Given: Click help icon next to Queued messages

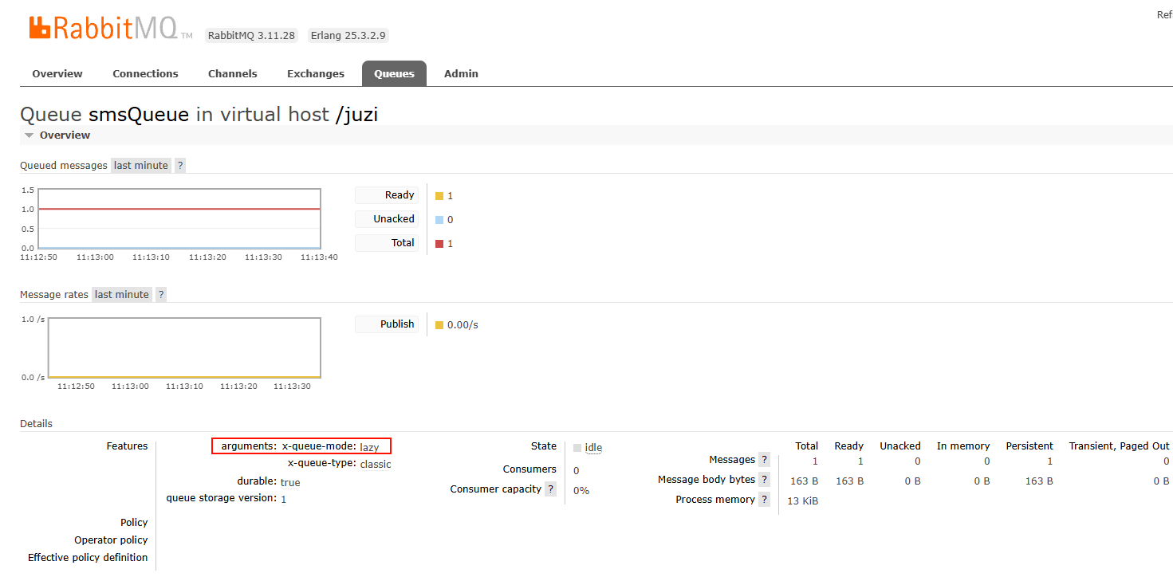Looking at the screenshot, I should coord(180,166).
